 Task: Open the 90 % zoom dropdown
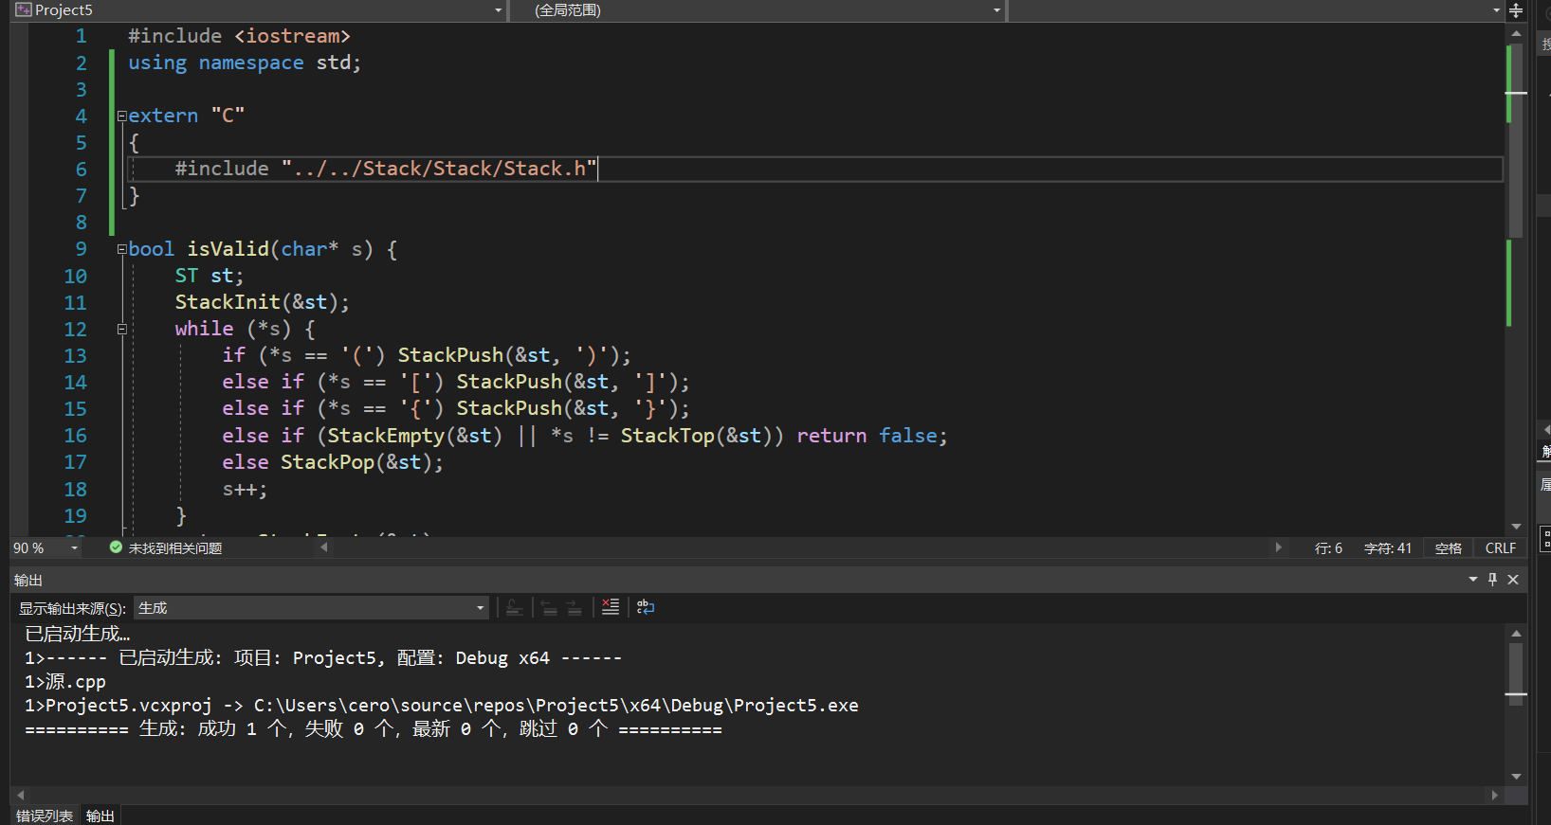[74, 548]
